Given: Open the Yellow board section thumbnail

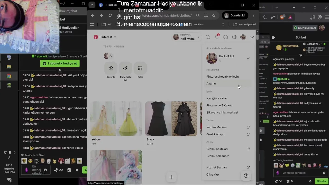Looking at the screenshot, I should [x=116, y=118].
